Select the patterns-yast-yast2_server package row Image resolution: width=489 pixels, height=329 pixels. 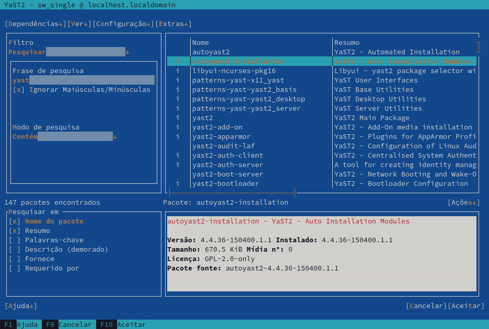321,109
